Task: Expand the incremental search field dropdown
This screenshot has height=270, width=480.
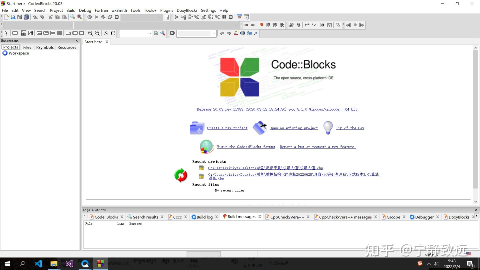Action: click(x=214, y=33)
